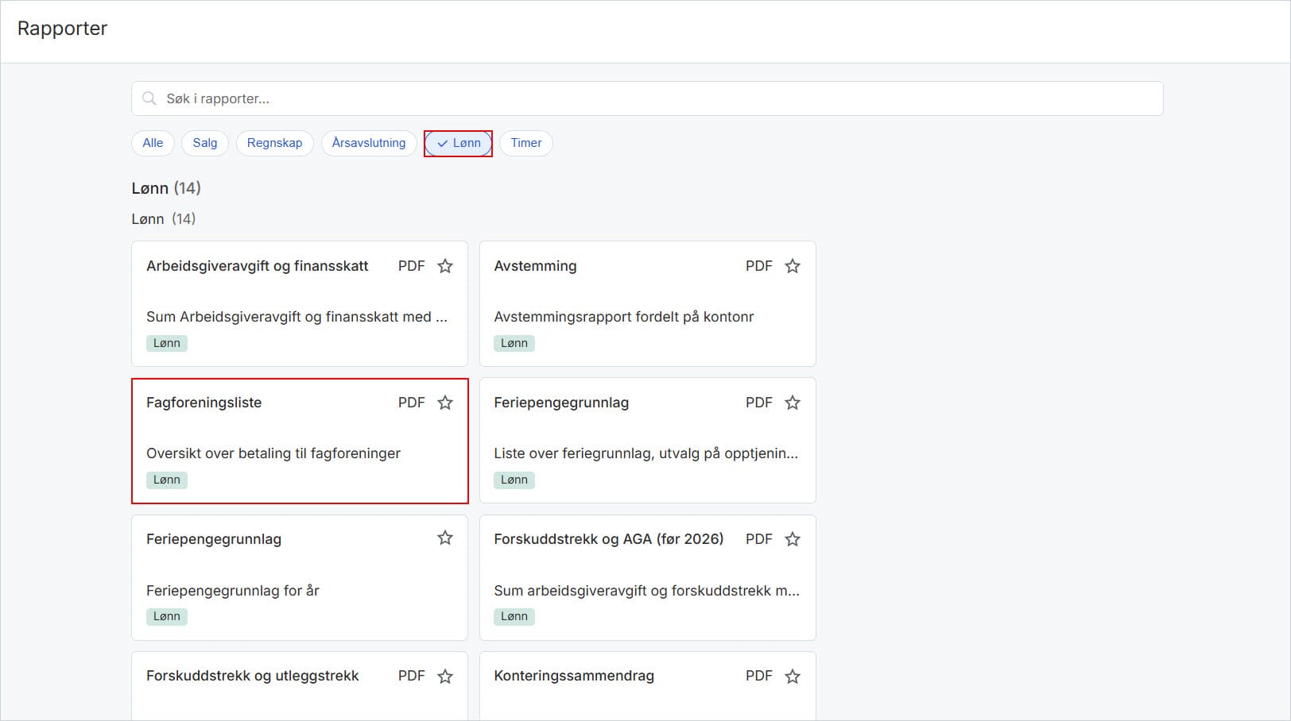Favorite the Konteringssammendrag report star
The width and height of the screenshot is (1291, 721).
click(793, 676)
